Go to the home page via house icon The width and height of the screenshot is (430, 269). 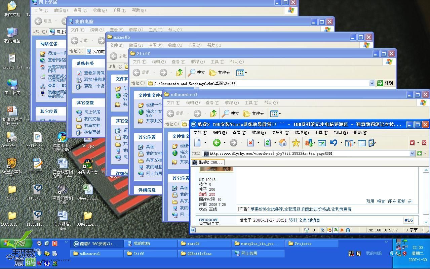pyautogui.click(x=283, y=143)
